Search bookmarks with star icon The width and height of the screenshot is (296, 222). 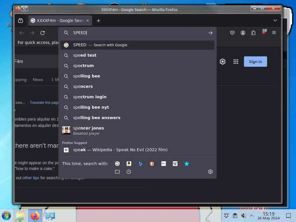[187, 164]
